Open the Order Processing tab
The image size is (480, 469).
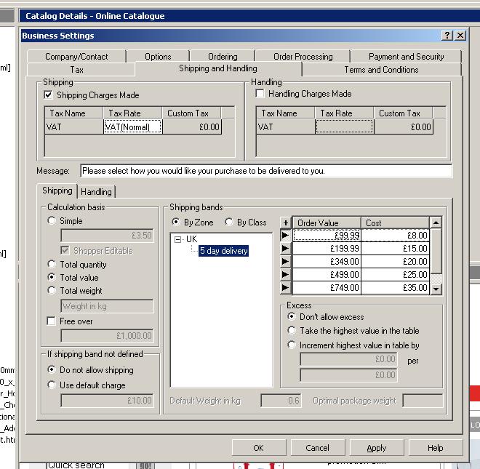(303, 57)
